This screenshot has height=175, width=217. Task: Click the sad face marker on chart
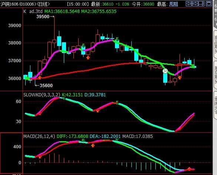[x=165, y=71]
